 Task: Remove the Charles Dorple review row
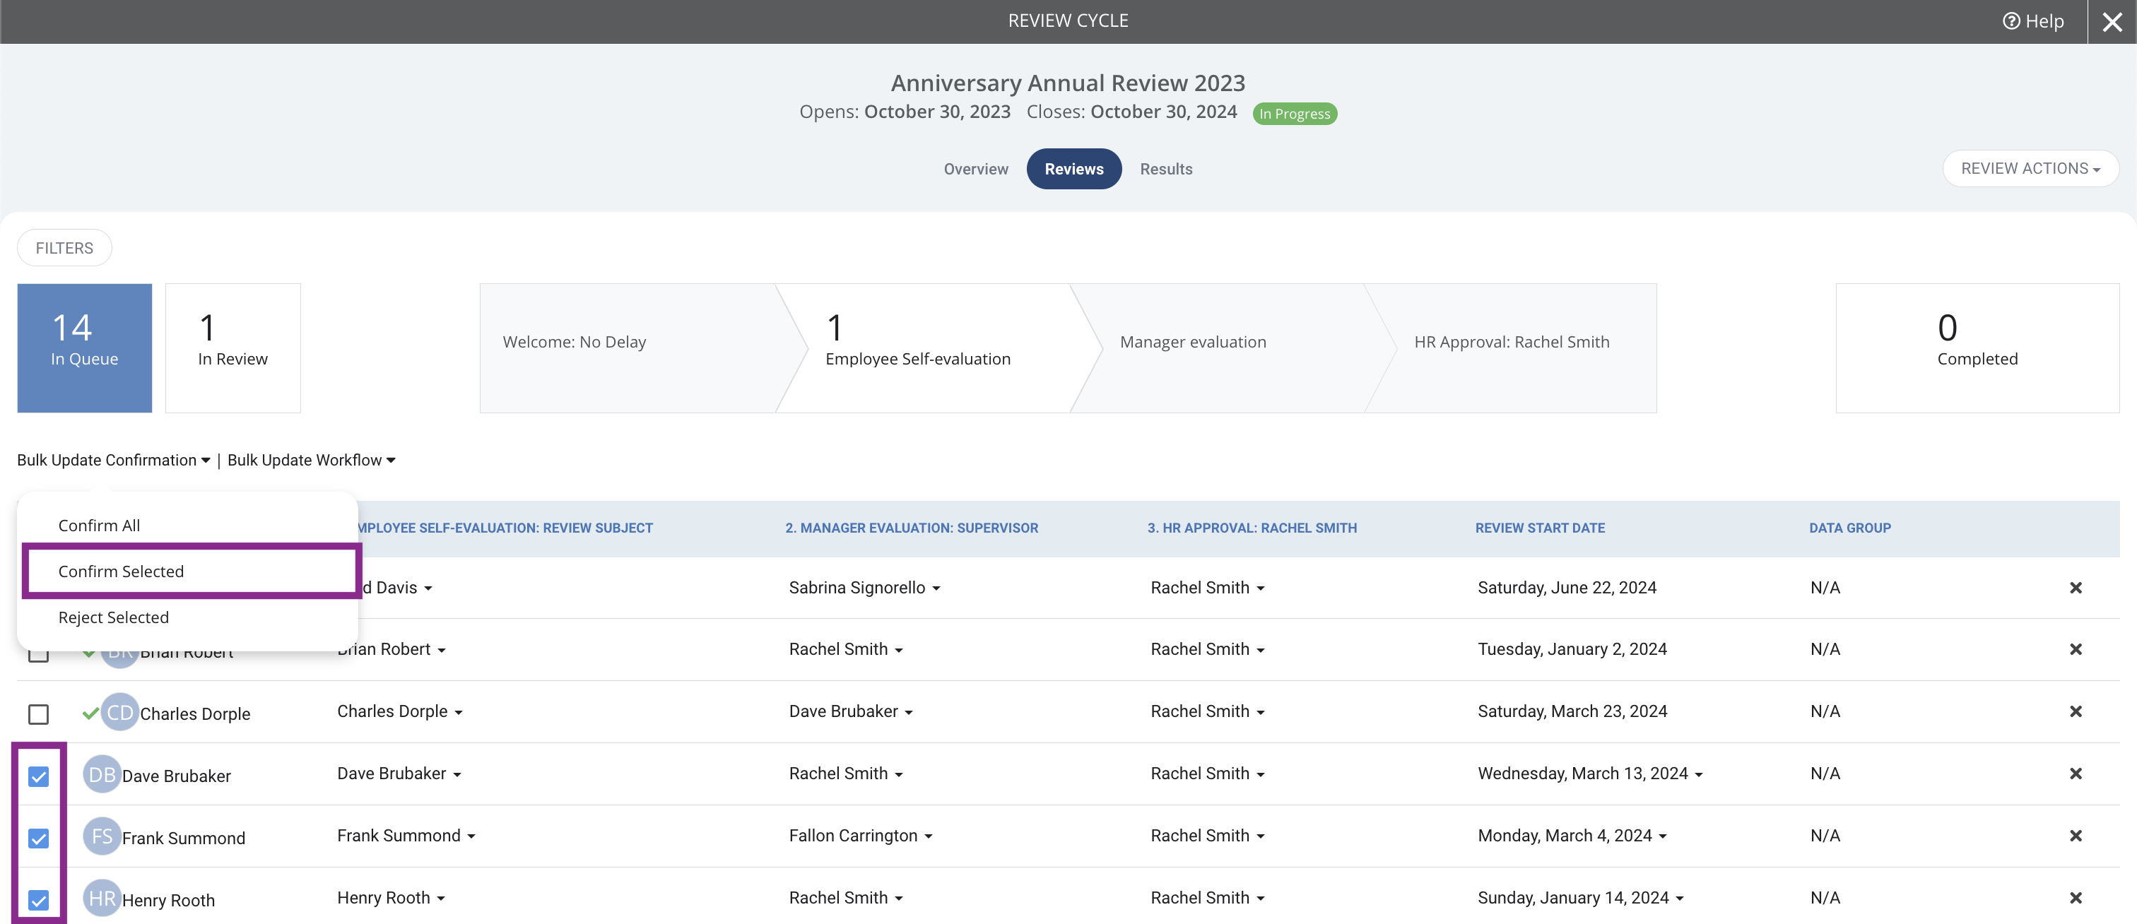2076,711
